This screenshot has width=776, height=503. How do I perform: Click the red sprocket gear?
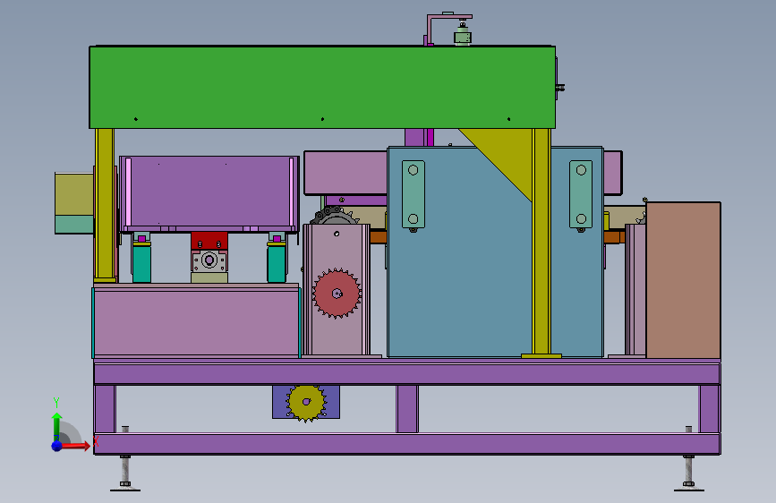(x=337, y=294)
